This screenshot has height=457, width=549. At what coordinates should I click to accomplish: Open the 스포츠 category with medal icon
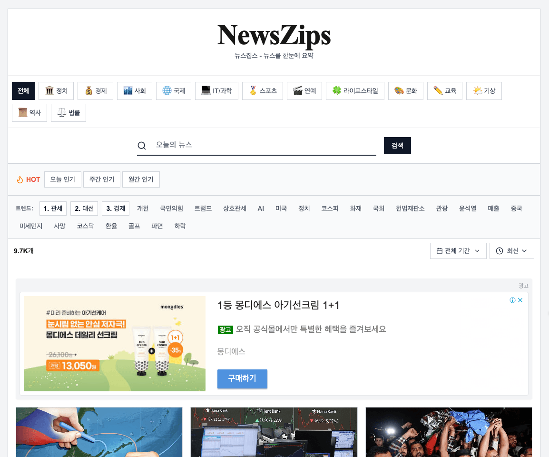pyautogui.click(x=262, y=91)
